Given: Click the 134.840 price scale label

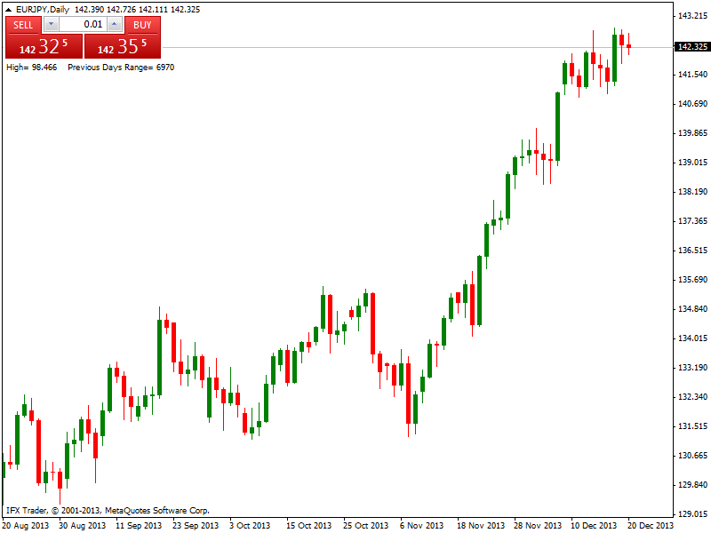Looking at the screenshot, I should (693, 309).
